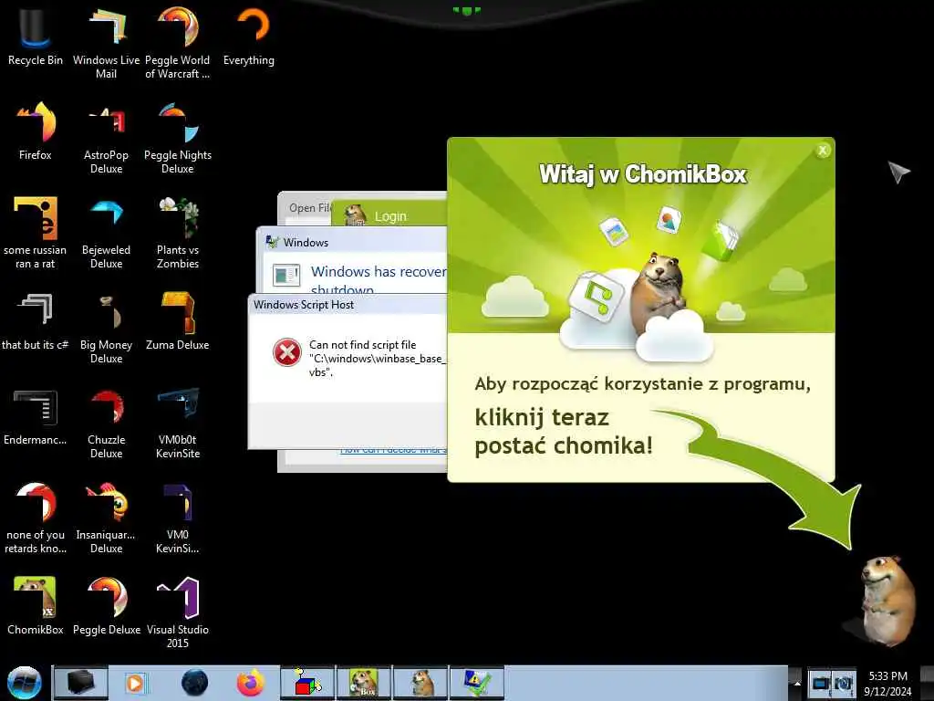Open Peggle World of Warcraft shortcut
This screenshot has width=934, height=701.
(178, 42)
